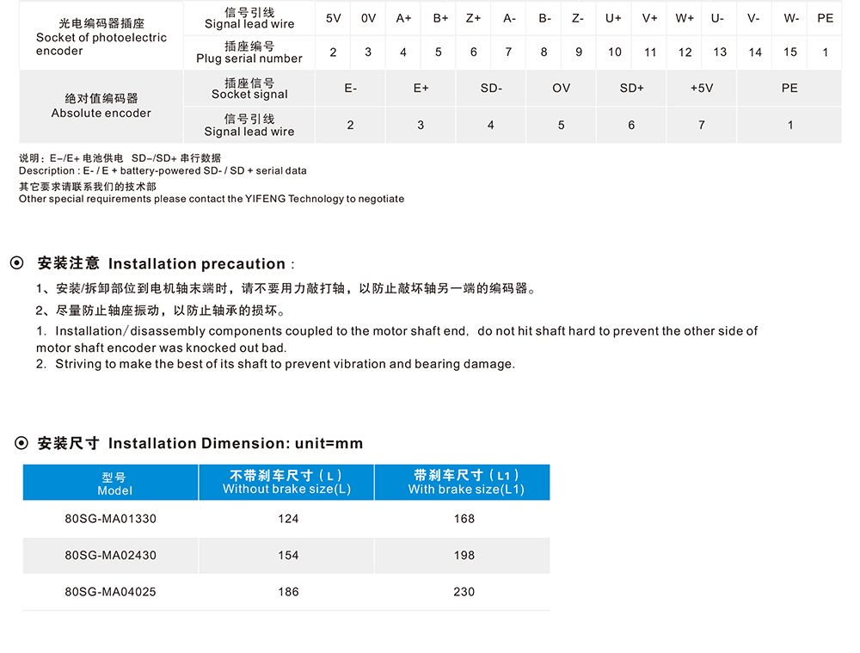Screen dimensions: 860x653
Task: Select the value 198 in the table
Action: [464, 555]
